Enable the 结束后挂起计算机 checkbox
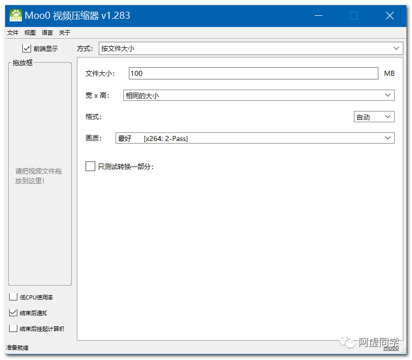 pos(13,328)
